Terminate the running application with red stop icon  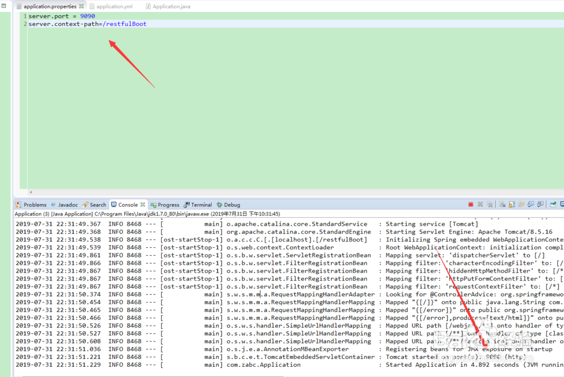click(470, 204)
